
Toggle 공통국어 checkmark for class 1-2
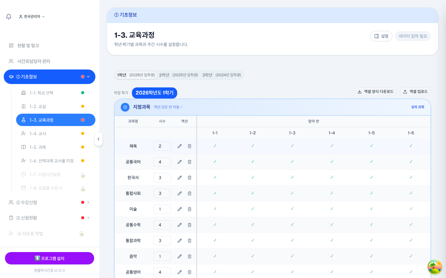[253, 162]
